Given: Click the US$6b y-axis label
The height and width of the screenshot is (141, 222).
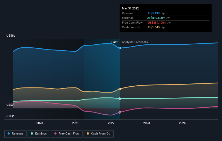Looking at the screenshot, I should tap(11, 36).
